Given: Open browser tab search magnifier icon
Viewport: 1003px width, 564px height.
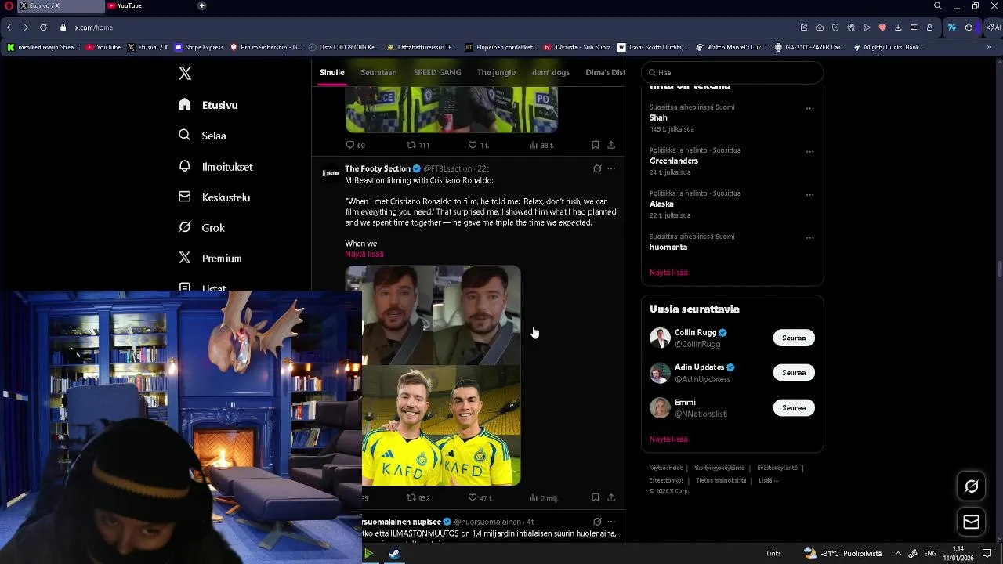Looking at the screenshot, I should tap(937, 5).
